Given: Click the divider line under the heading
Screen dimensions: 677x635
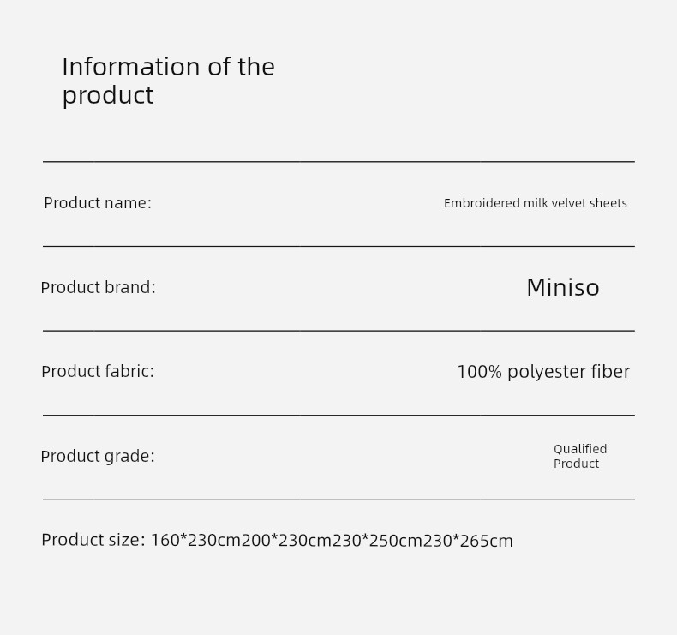Looking at the screenshot, I should [338, 161].
